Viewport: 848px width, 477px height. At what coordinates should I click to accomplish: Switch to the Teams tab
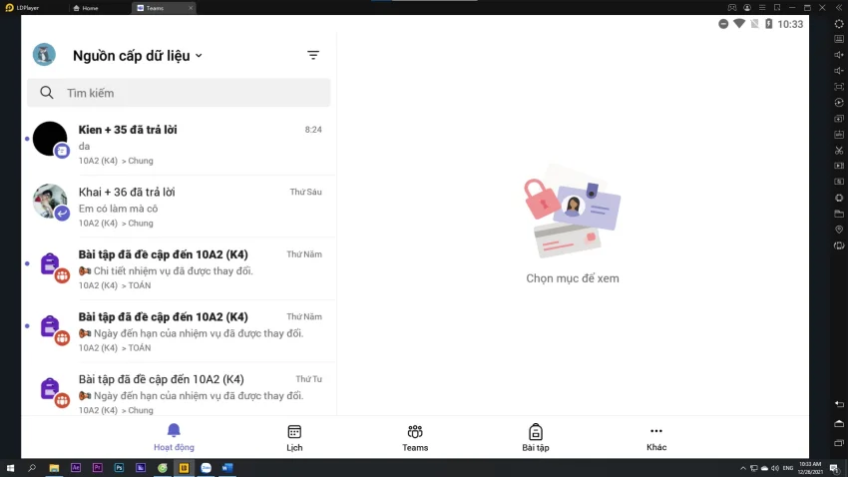tap(415, 437)
